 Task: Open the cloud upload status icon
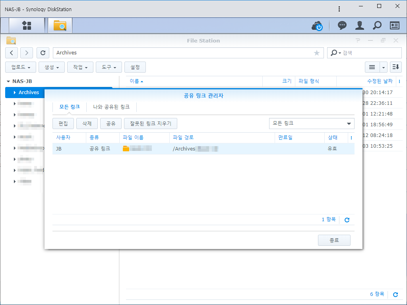[317, 26]
